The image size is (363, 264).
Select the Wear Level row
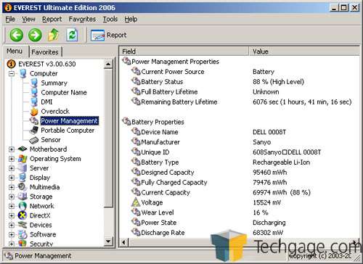click(x=240, y=213)
